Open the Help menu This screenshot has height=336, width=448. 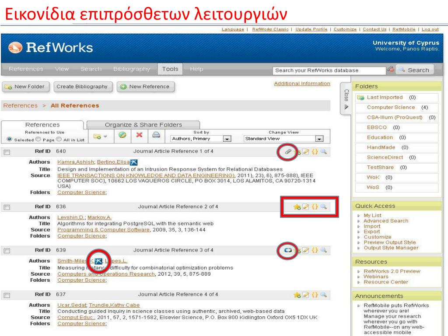click(196, 69)
